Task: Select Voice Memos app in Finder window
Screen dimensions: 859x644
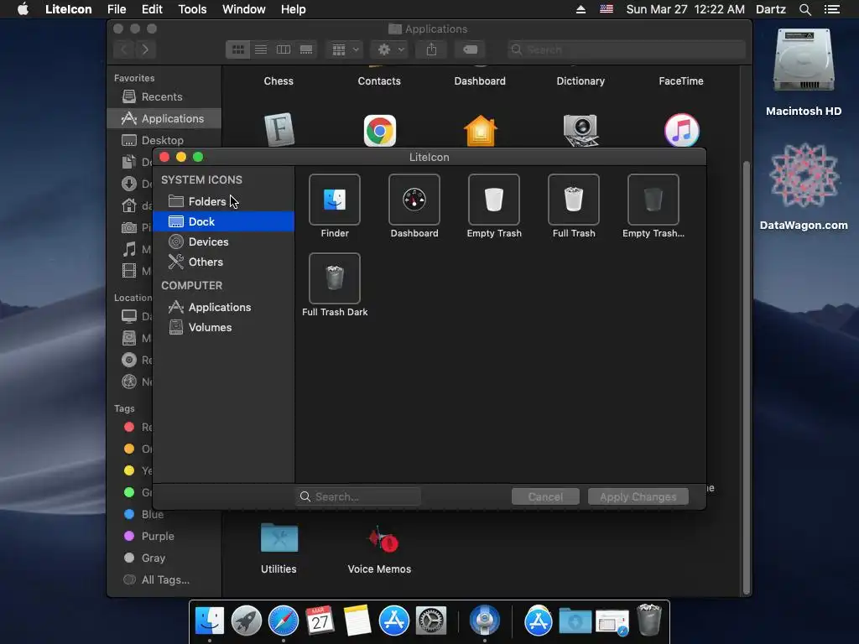Action: pyautogui.click(x=380, y=548)
